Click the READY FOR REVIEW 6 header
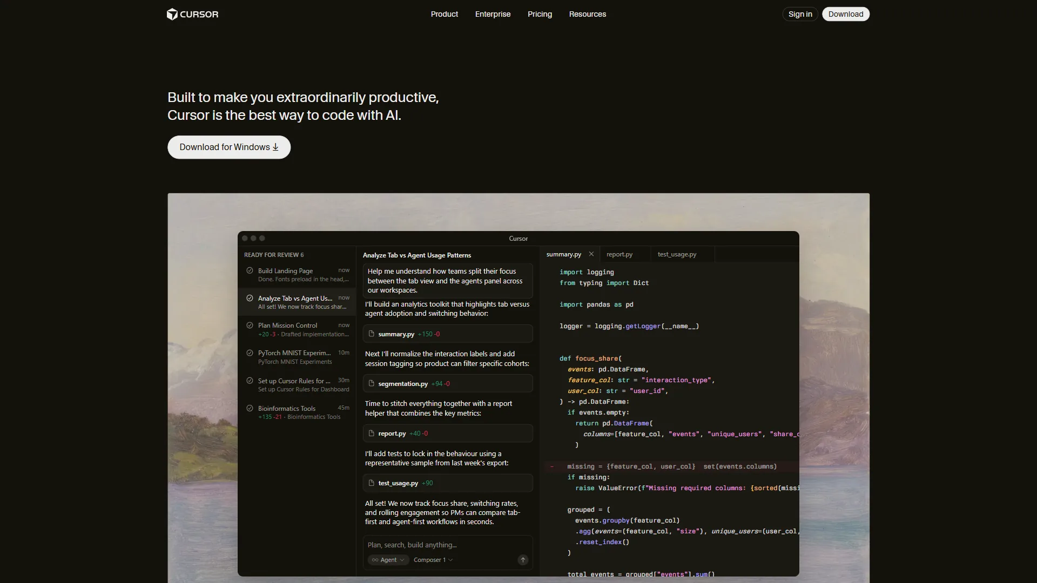 pos(274,255)
